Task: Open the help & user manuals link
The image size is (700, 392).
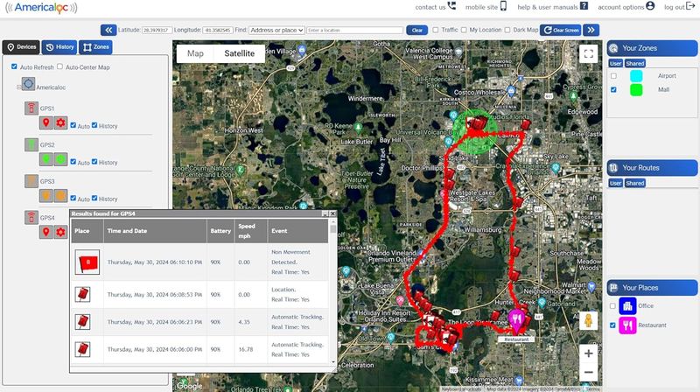Action: click(x=552, y=7)
